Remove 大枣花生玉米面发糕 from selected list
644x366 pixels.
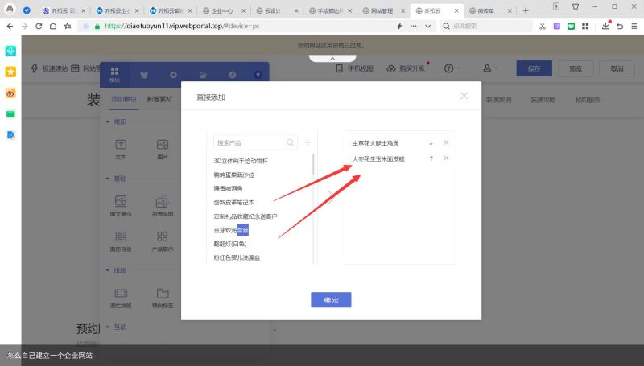coord(446,158)
